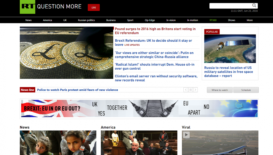Read Clinton's email server story
Screen dimensions: 273x155
tap(156, 78)
